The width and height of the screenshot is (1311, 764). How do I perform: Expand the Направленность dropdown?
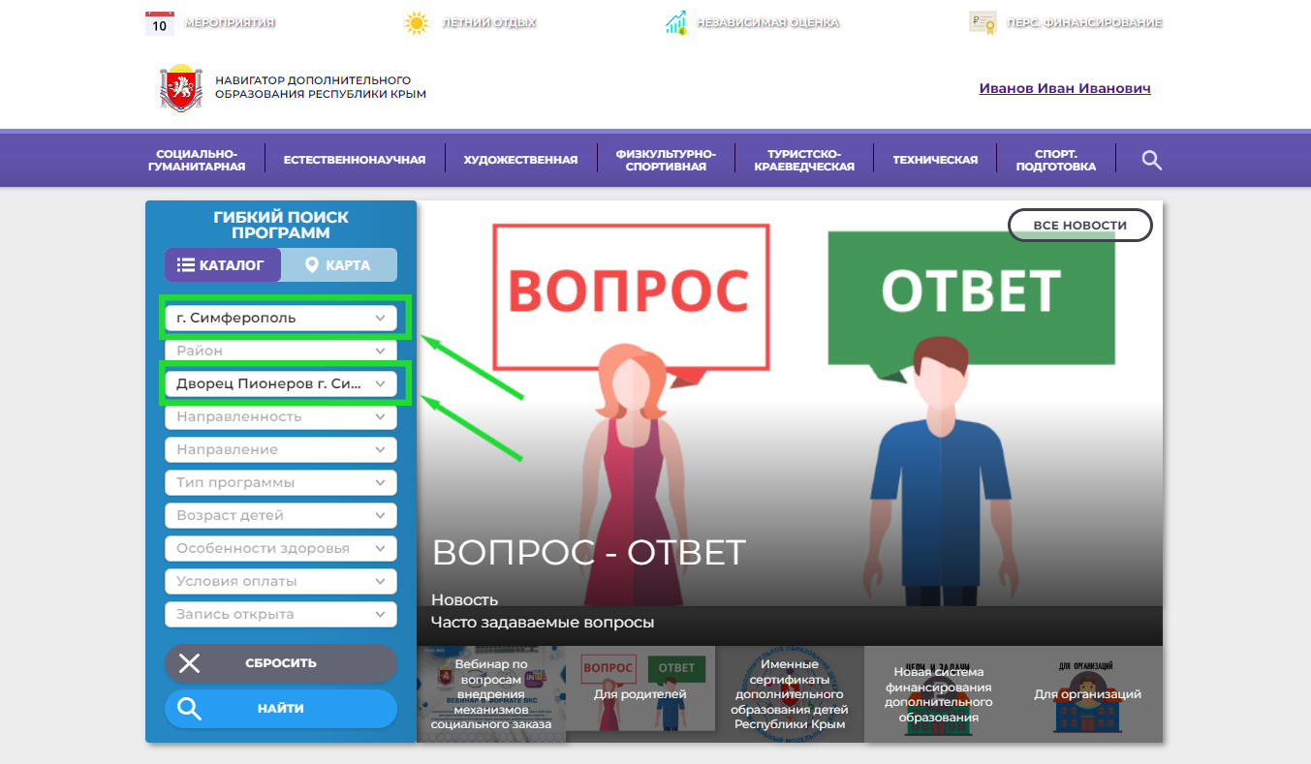pos(281,416)
